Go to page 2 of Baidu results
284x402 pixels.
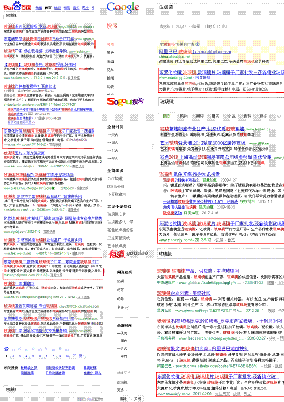(x=13, y=356)
